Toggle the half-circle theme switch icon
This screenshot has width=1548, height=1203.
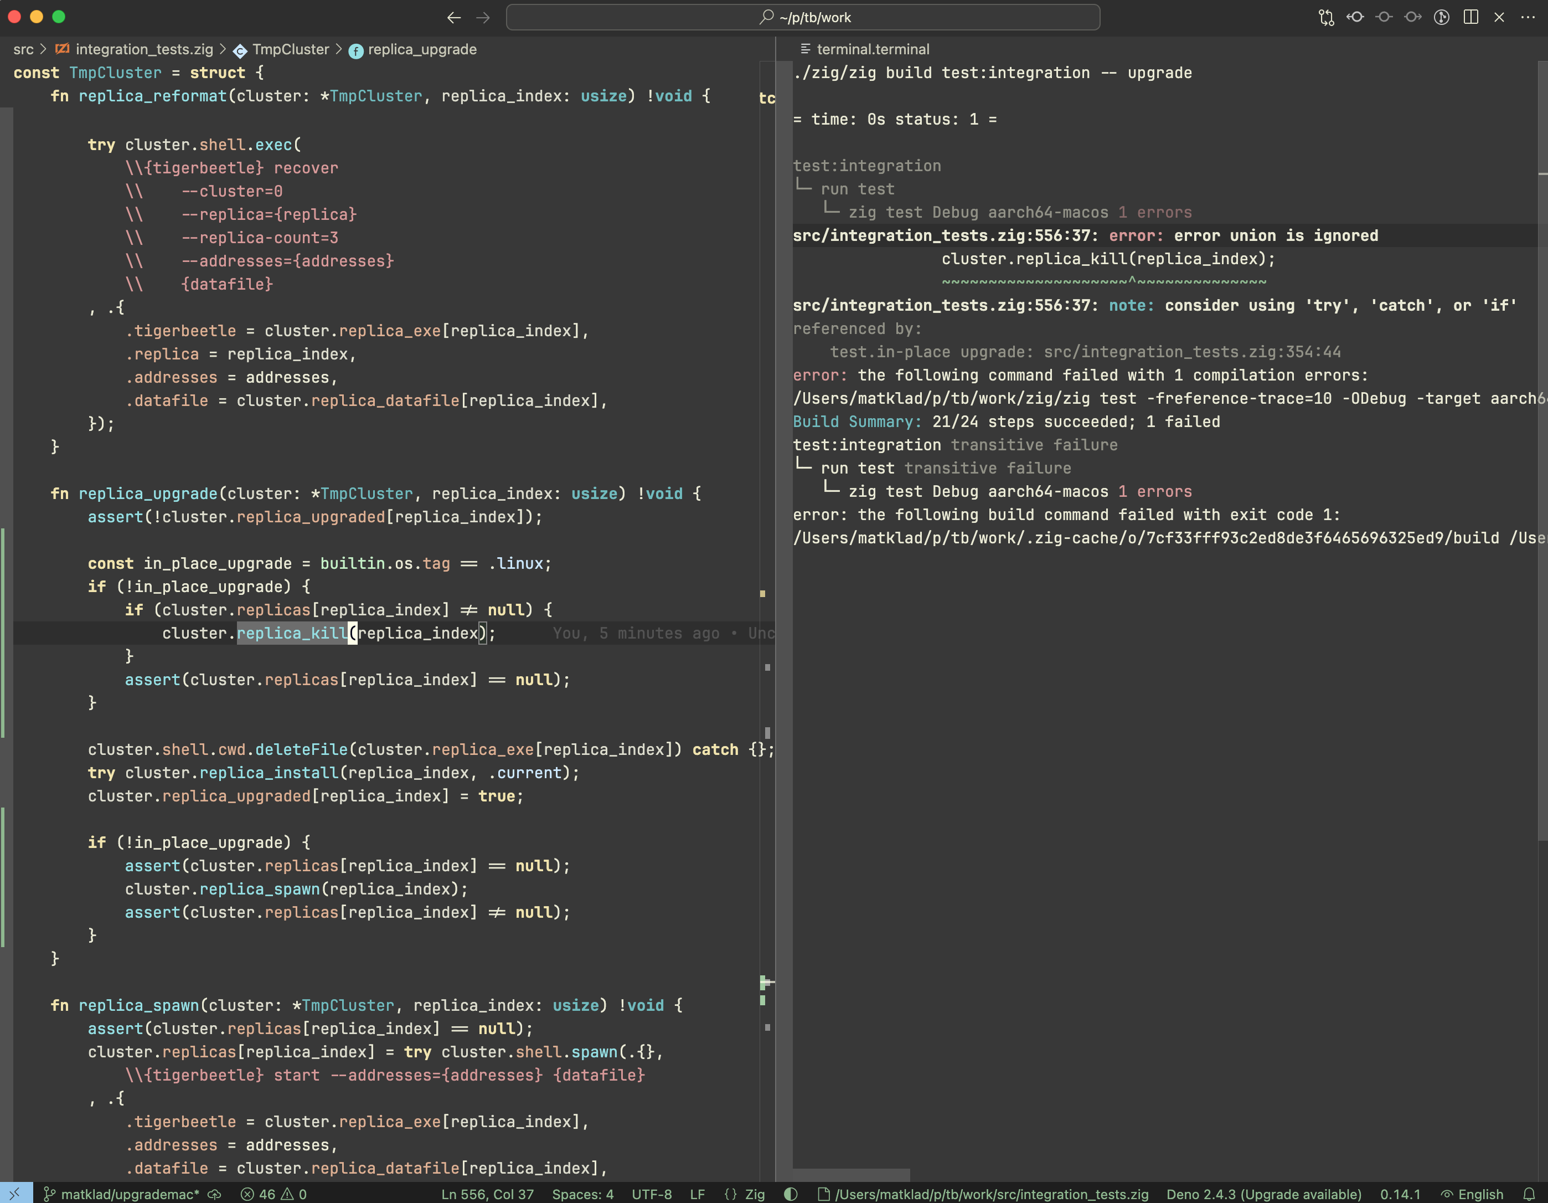791,1194
